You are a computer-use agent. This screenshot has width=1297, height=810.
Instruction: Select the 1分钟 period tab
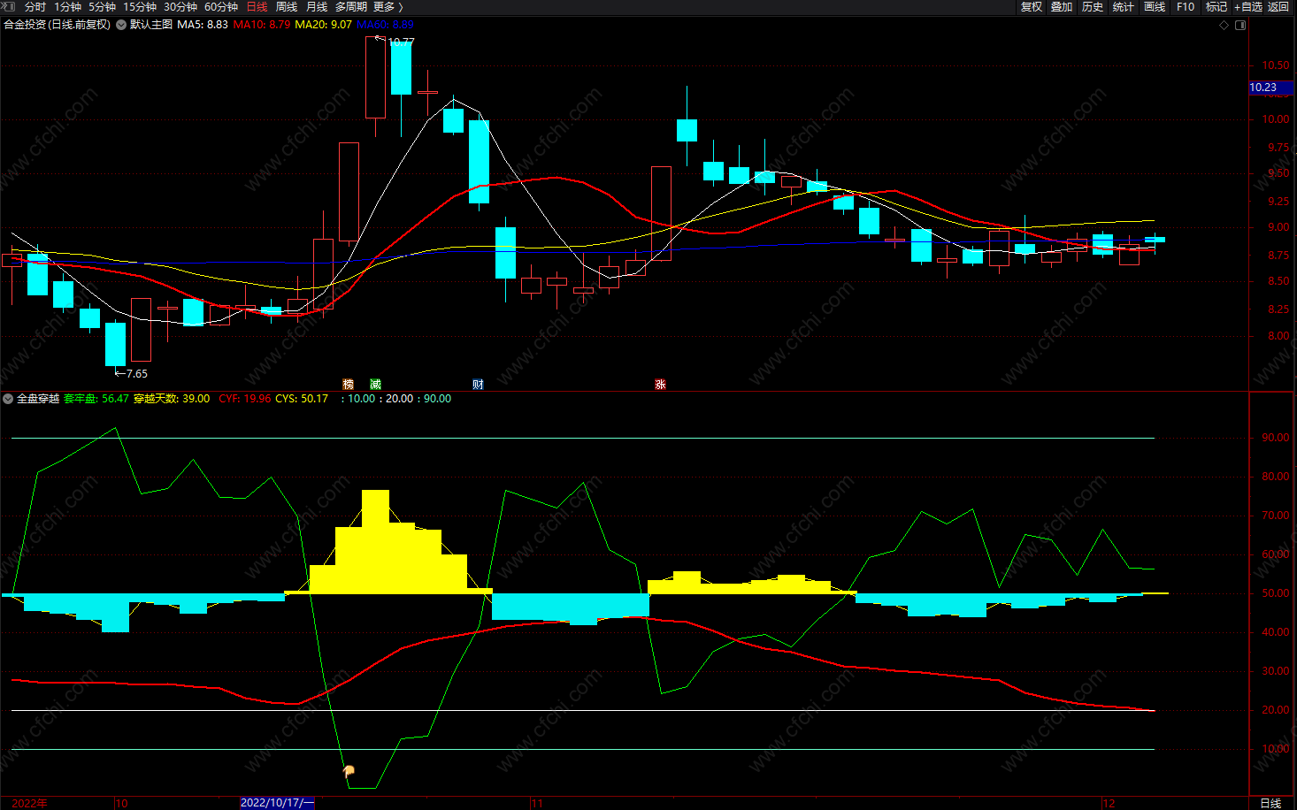click(x=67, y=7)
